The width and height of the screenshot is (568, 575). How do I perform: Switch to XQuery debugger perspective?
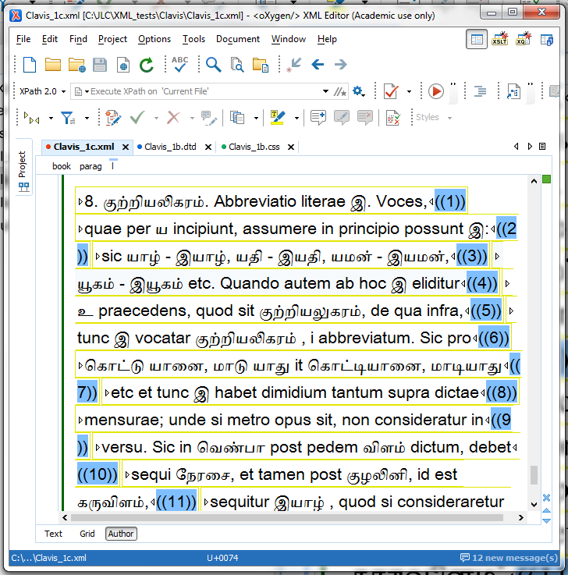pyautogui.click(x=524, y=39)
